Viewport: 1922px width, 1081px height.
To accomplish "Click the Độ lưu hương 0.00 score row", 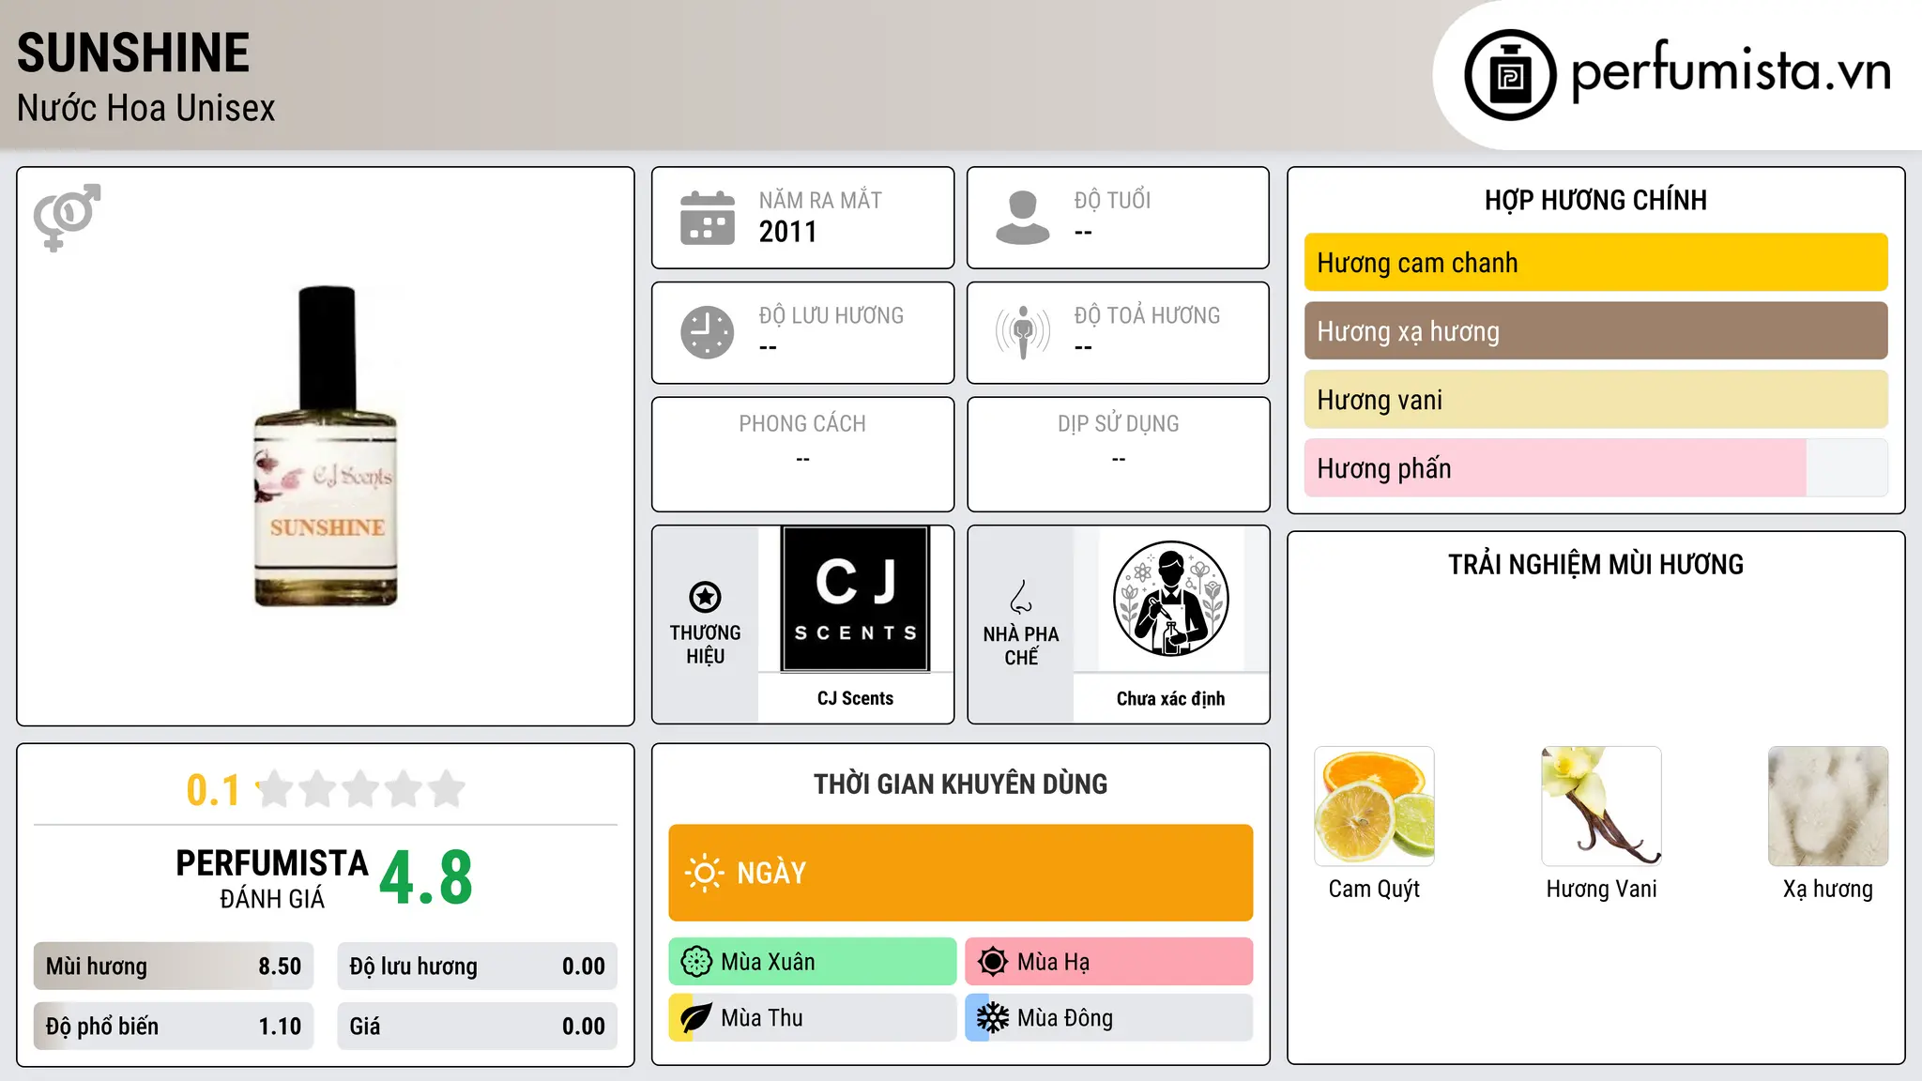I will [x=477, y=967].
